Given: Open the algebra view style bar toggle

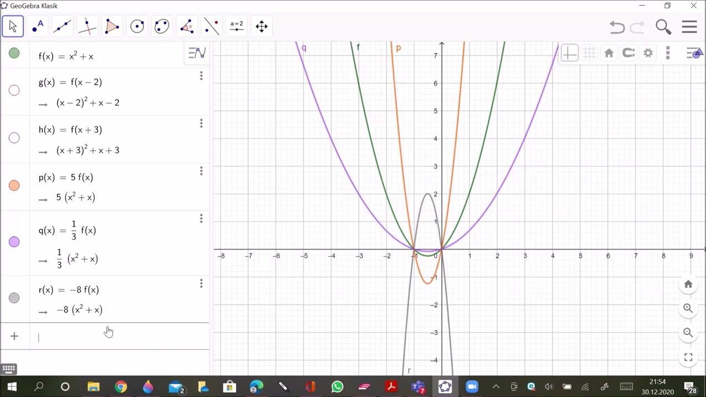Looking at the screenshot, I should click(197, 53).
